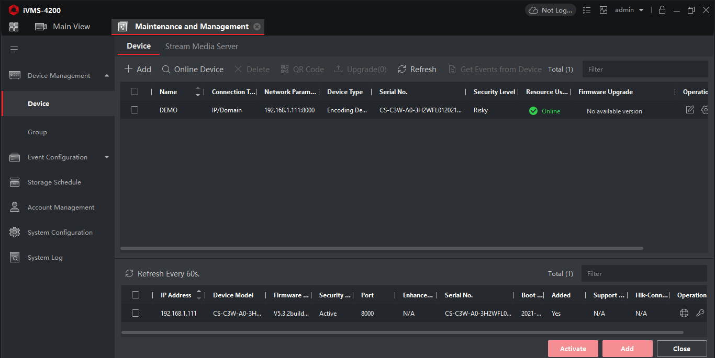This screenshot has width=715, height=358.
Task: Click the Not Logged cloud account button
Action: pyautogui.click(x=551, y=10)
